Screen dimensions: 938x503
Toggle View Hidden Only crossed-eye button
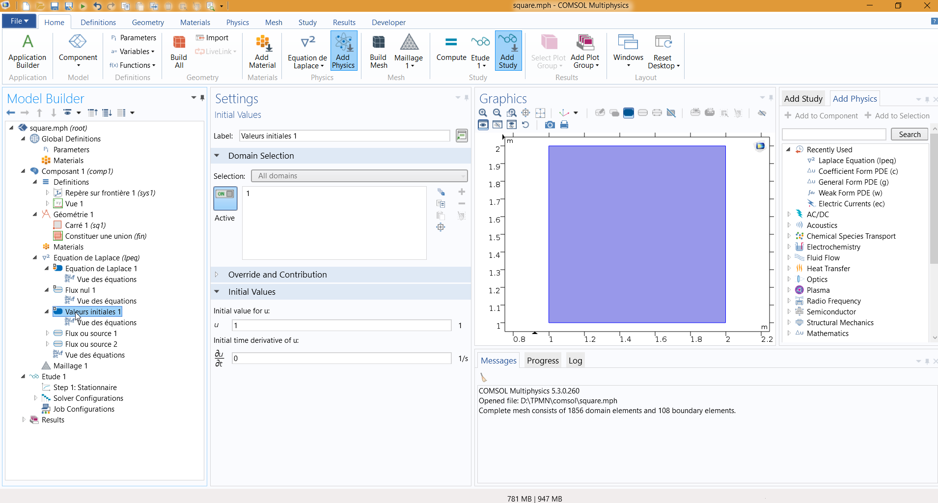coord(497,125)
